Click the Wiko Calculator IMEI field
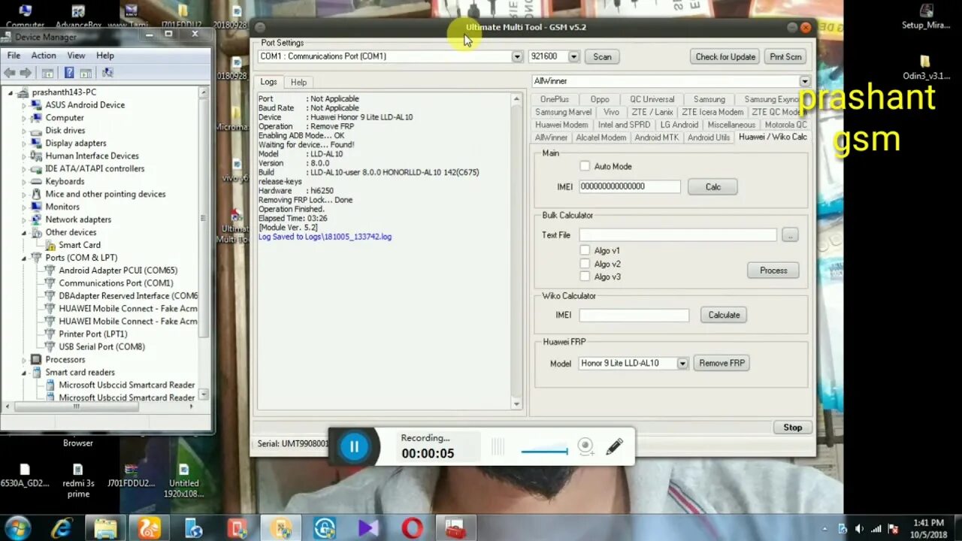 634,316
